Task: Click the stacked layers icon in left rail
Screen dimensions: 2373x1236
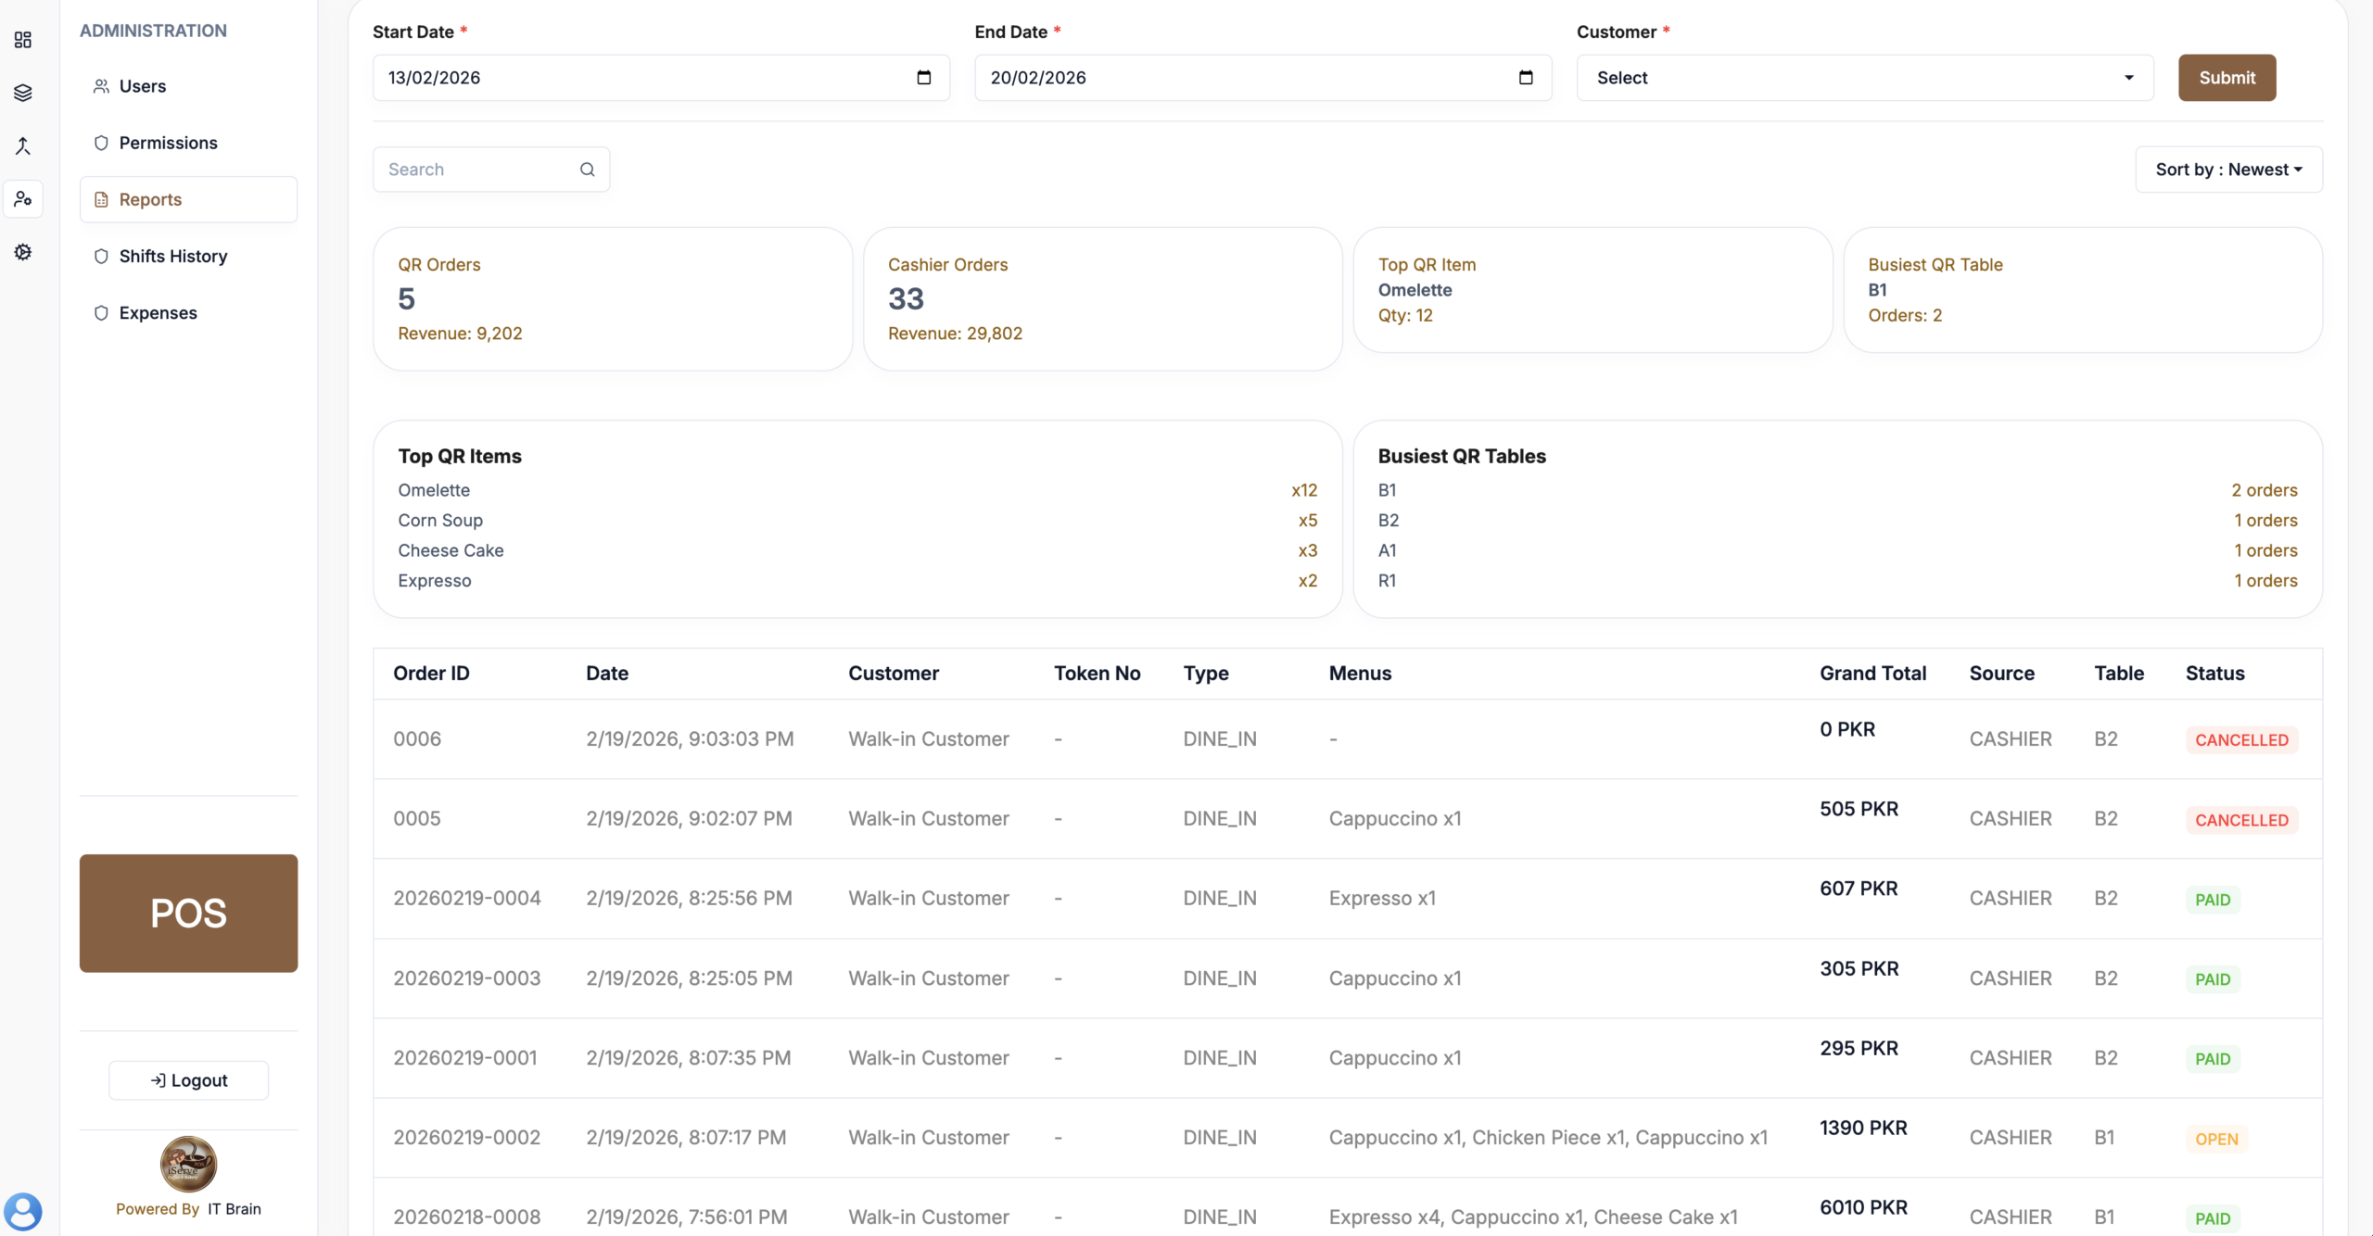Action: coord(23,93)
